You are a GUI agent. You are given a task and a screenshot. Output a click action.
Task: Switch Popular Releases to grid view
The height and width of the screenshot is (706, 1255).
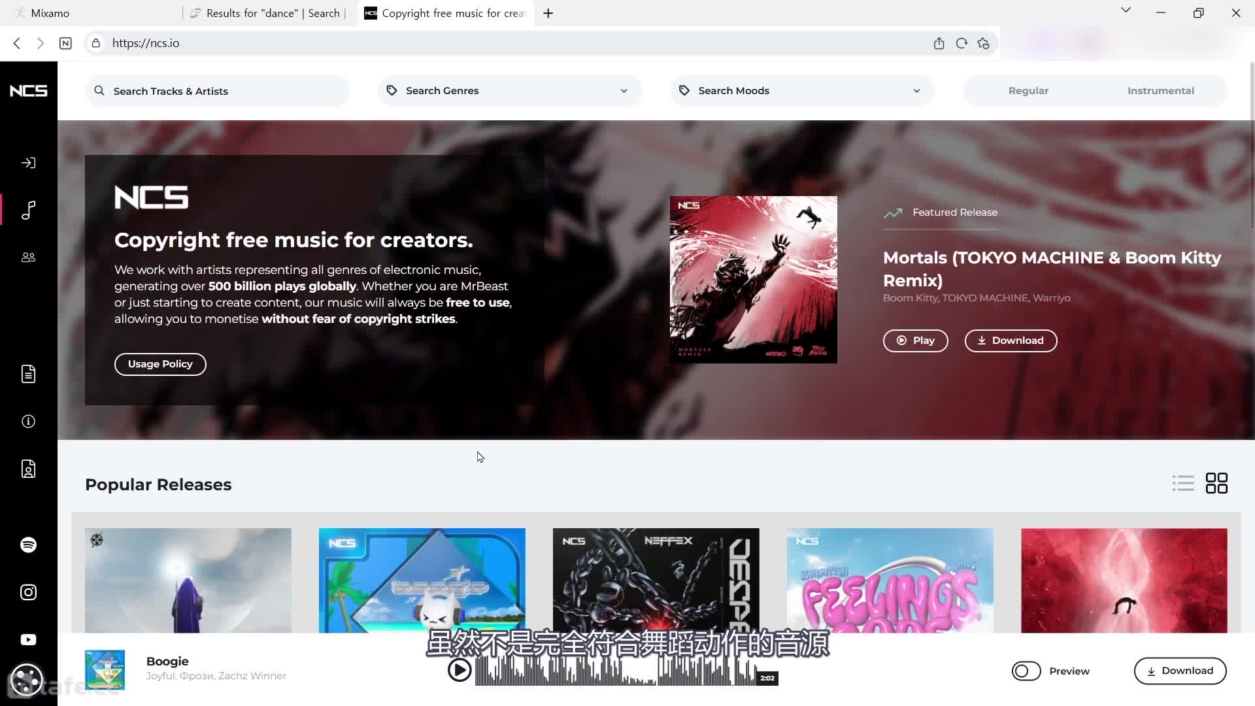click(1217, 482)
